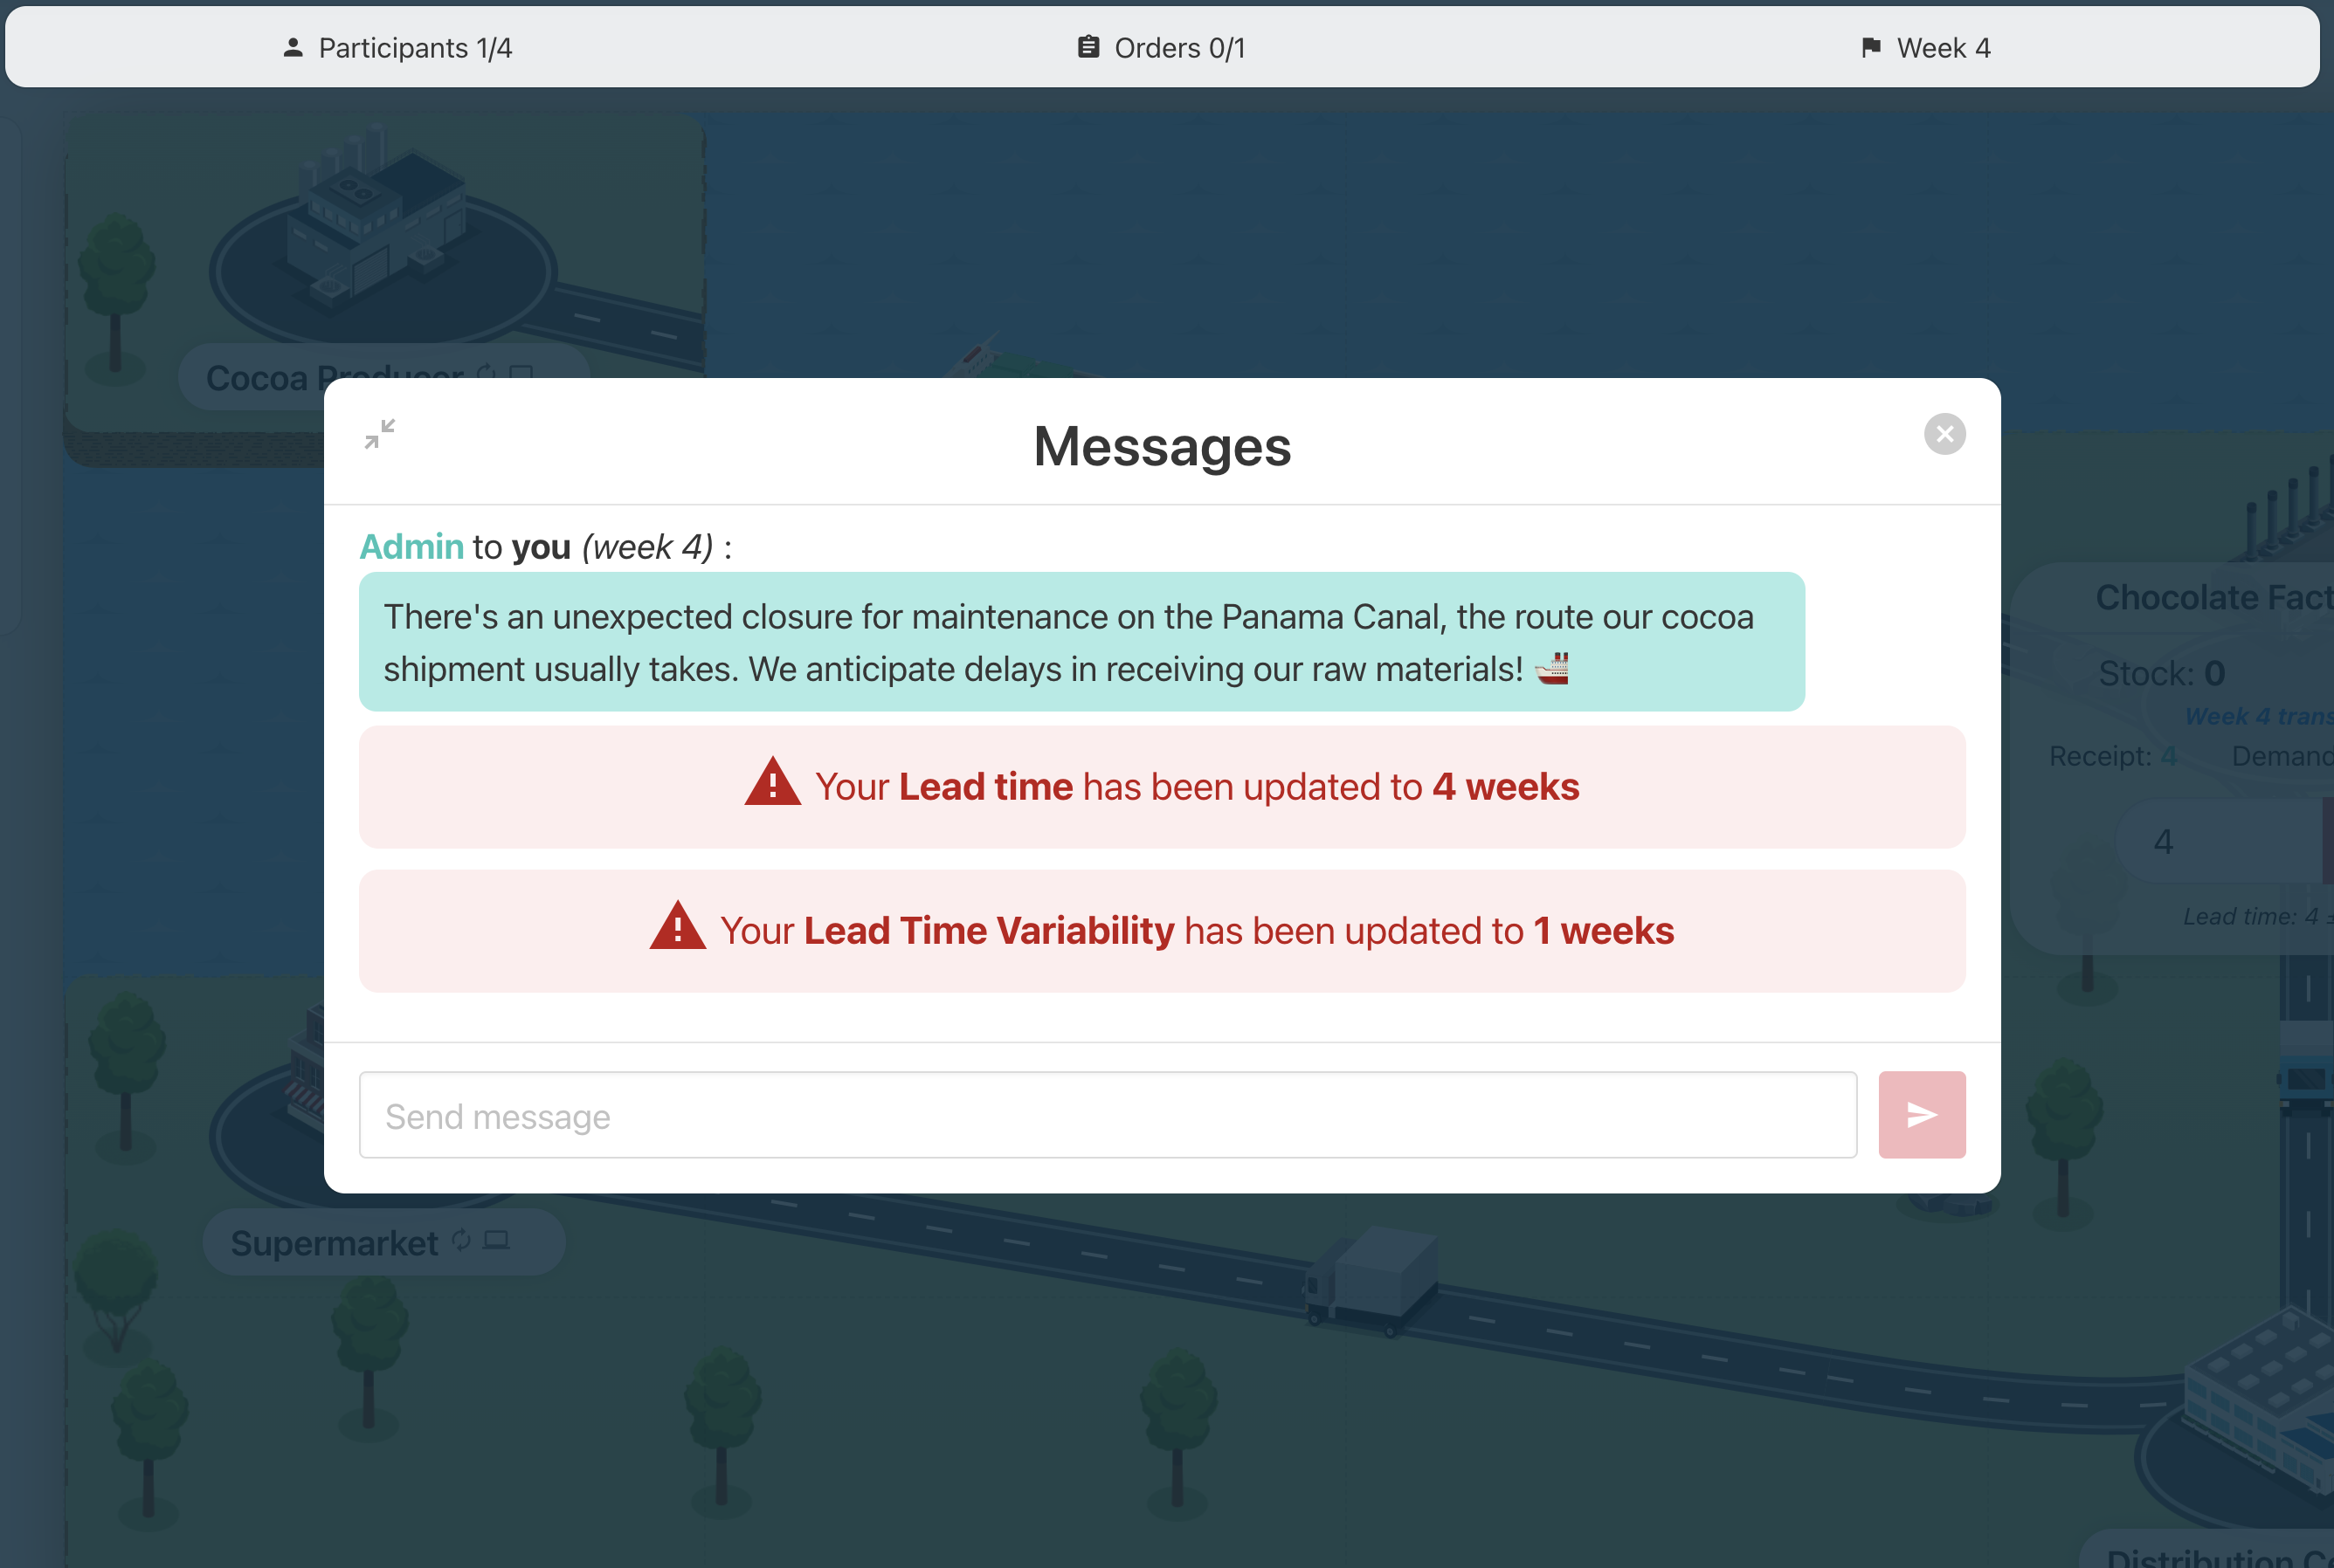Screen dimensions: 2334x1568
Task: Open the Participants 1/4 section
Action: point(414,48)
